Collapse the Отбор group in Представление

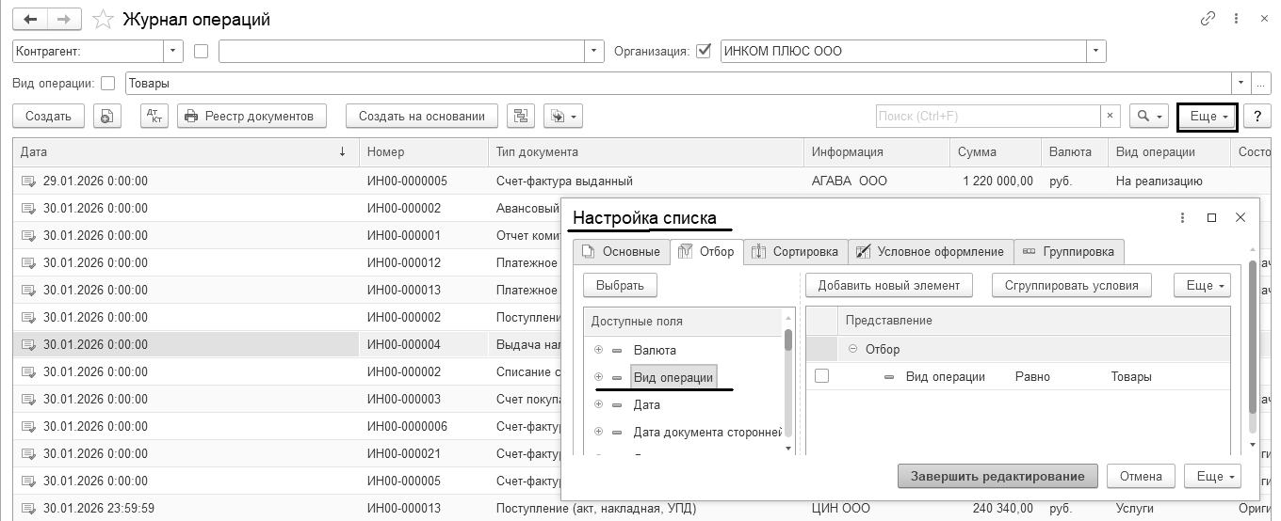(853, 349)
